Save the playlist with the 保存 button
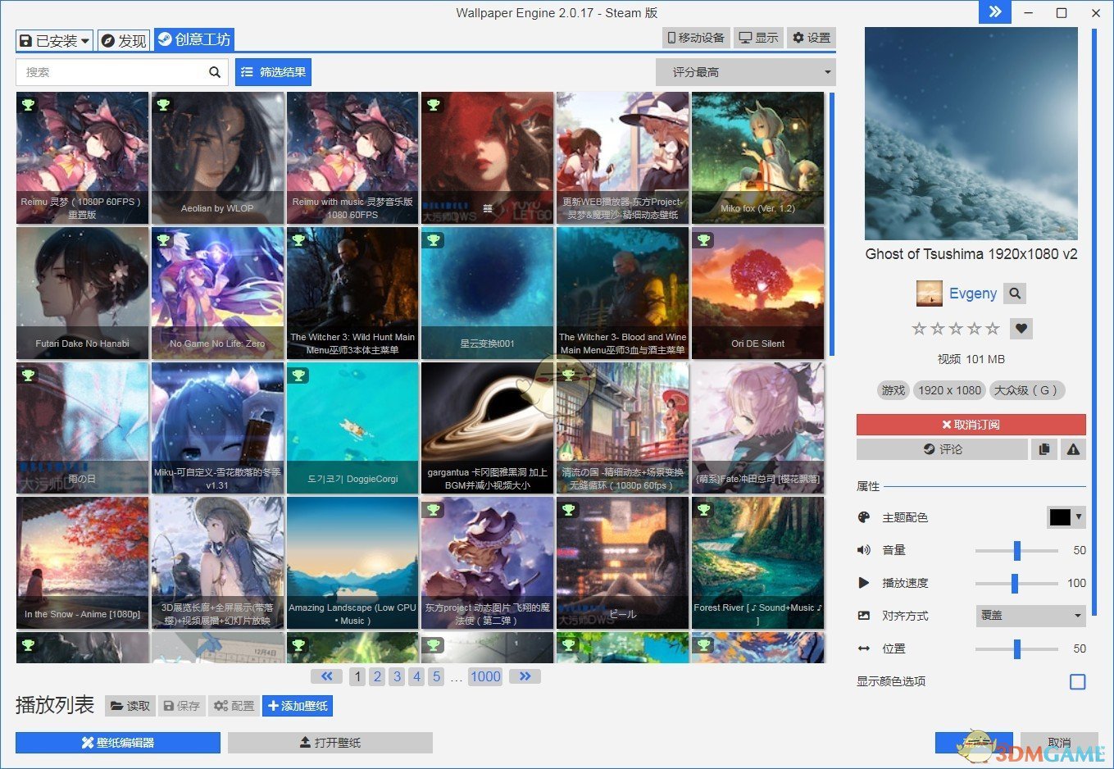Image resolution: width=1114 pixels, height=769 pixels. pos(181,706)
